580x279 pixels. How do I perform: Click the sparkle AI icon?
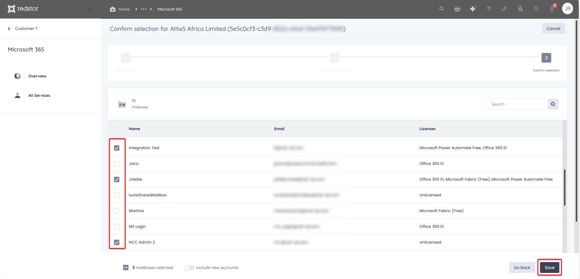tap(473, 9)
